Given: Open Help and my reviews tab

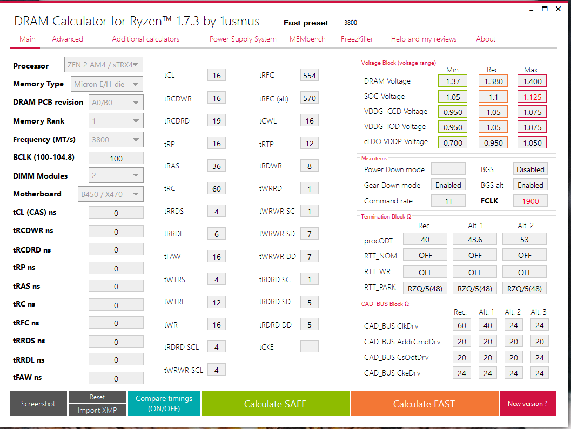Looking at the screenshot, I should [x=424, y=39].
